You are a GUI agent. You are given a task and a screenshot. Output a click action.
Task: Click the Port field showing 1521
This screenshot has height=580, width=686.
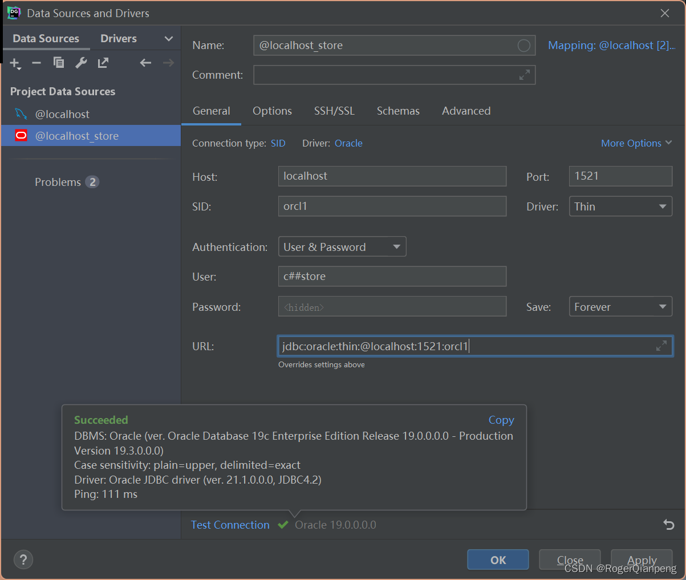[620, 176]
